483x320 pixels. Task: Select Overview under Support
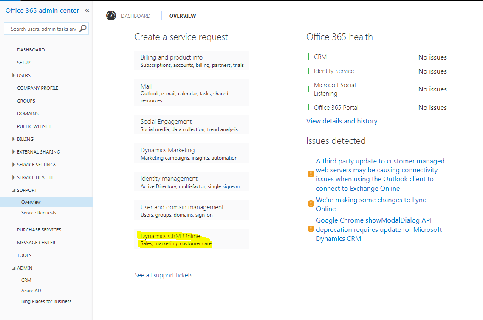coord(46,202)
